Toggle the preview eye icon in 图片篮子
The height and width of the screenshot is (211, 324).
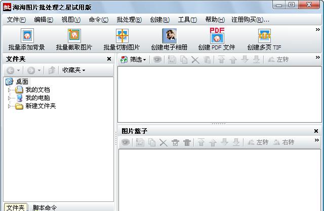(x=125, y=143)
